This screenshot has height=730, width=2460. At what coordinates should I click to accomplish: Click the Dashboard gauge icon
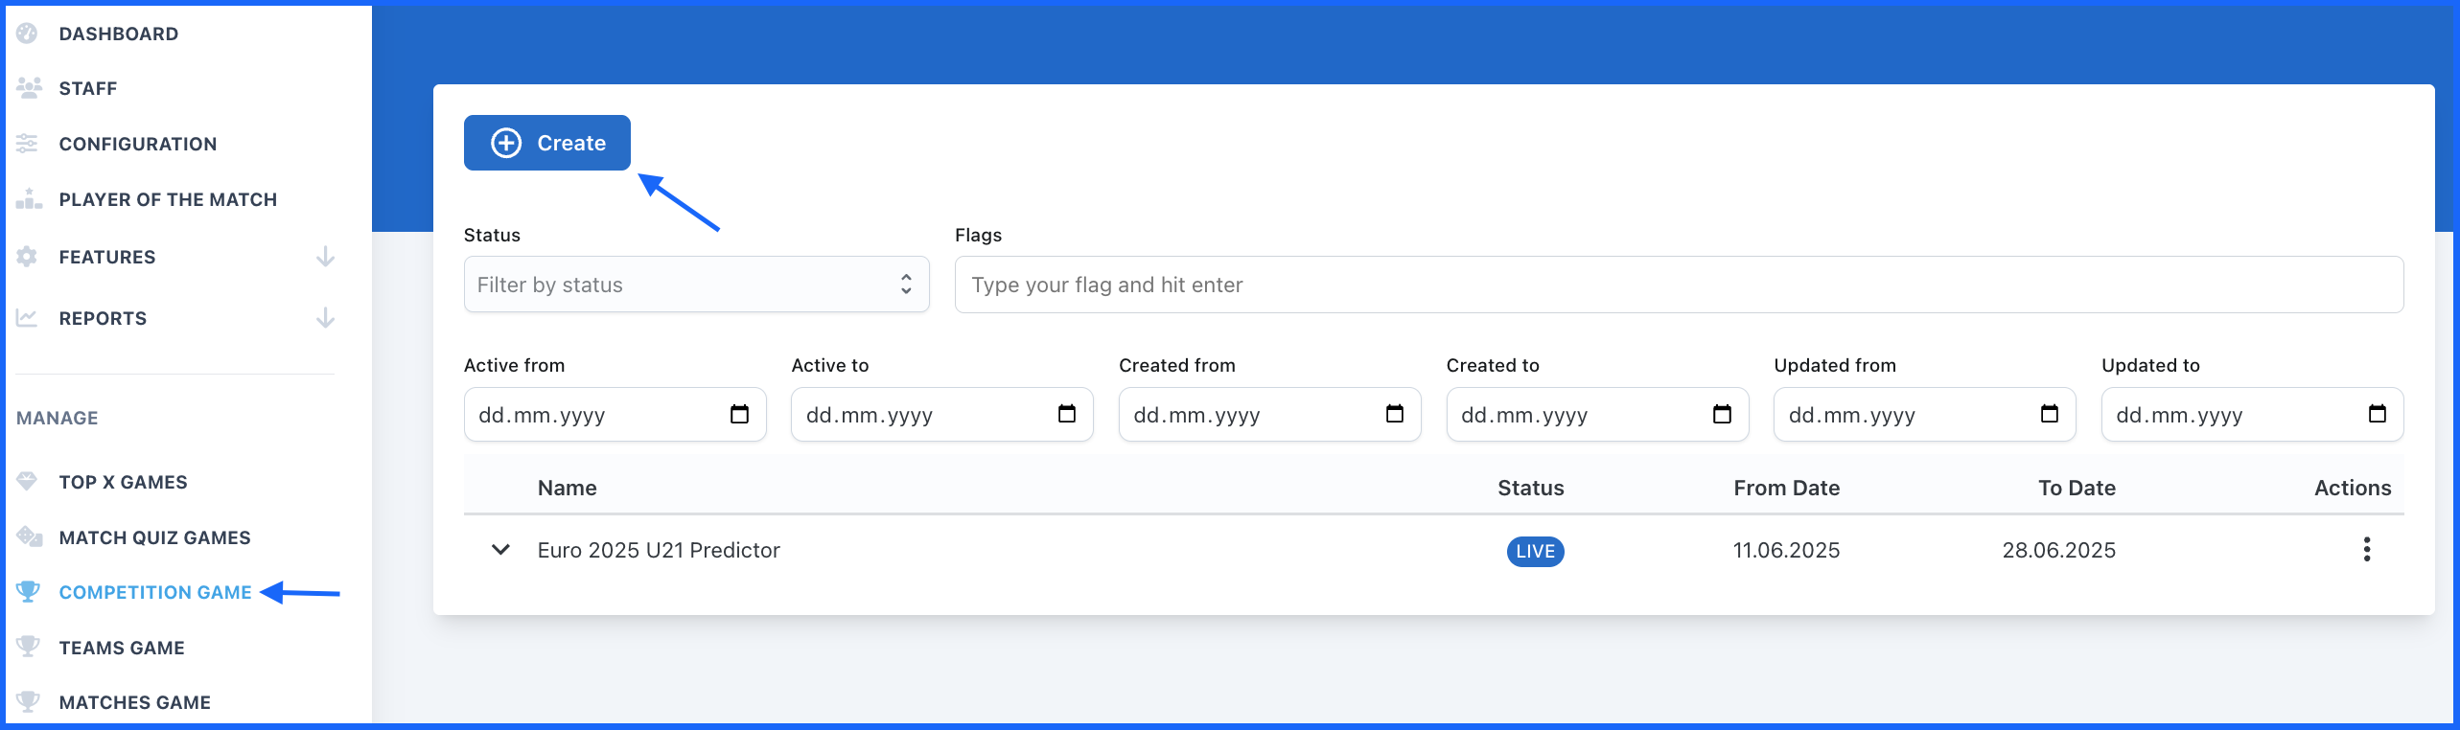pos(27,34)
